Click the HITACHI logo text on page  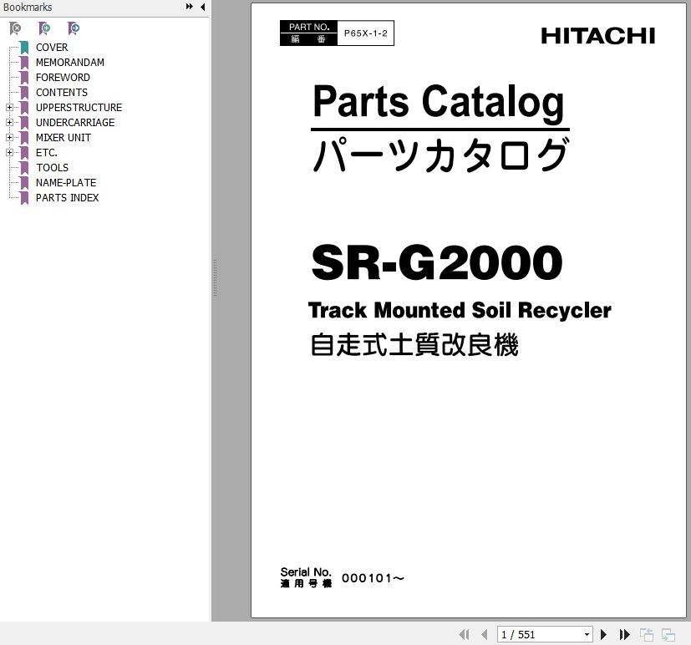598,36
